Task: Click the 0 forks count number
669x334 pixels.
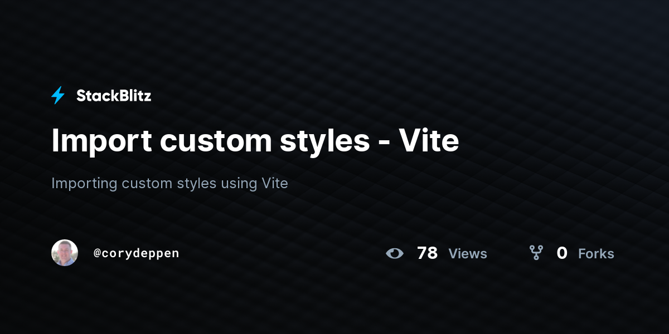Action: [x=562, y=253]
